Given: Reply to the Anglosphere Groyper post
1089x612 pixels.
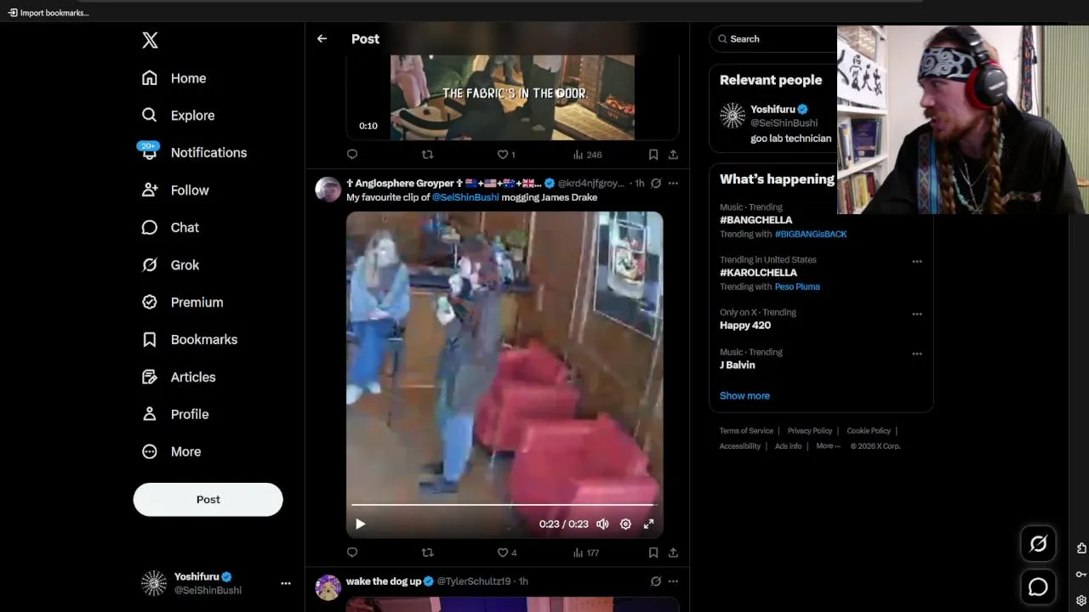Looking at the screenshot, I should 352,552.
